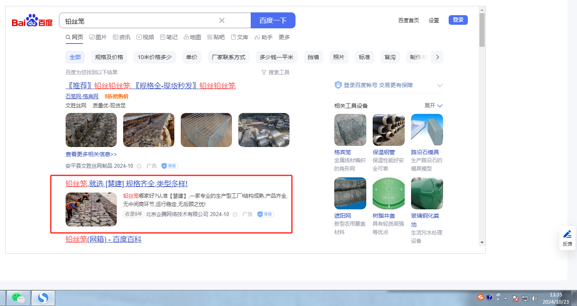Select the 规格及价格 filter chip

pyautogui.click(x=109, y=57)
